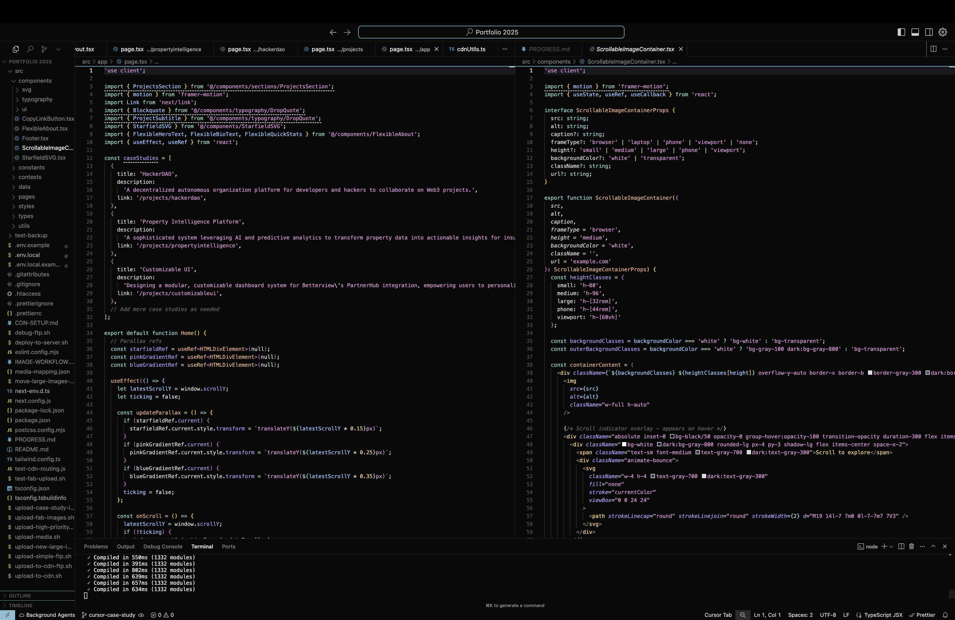Toggle the secondary sidebar layout icon
Viewport: 955px width, 620px height.
(x=929, y=32)
